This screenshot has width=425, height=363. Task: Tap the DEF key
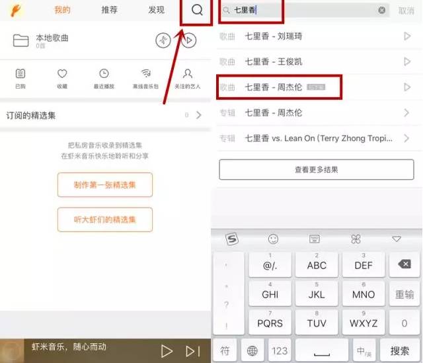364,264
